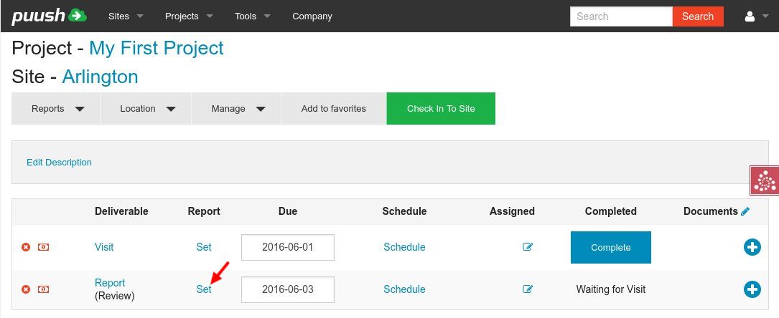Expand the Reports dropdown

[x=57, y=109]
